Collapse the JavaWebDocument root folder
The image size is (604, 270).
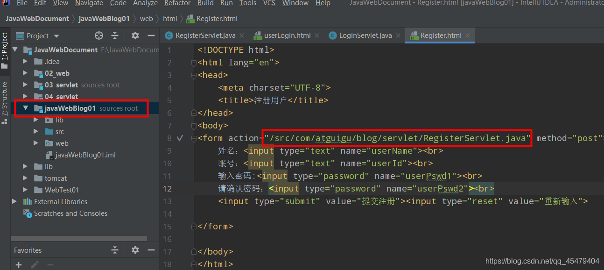(15, 50)
